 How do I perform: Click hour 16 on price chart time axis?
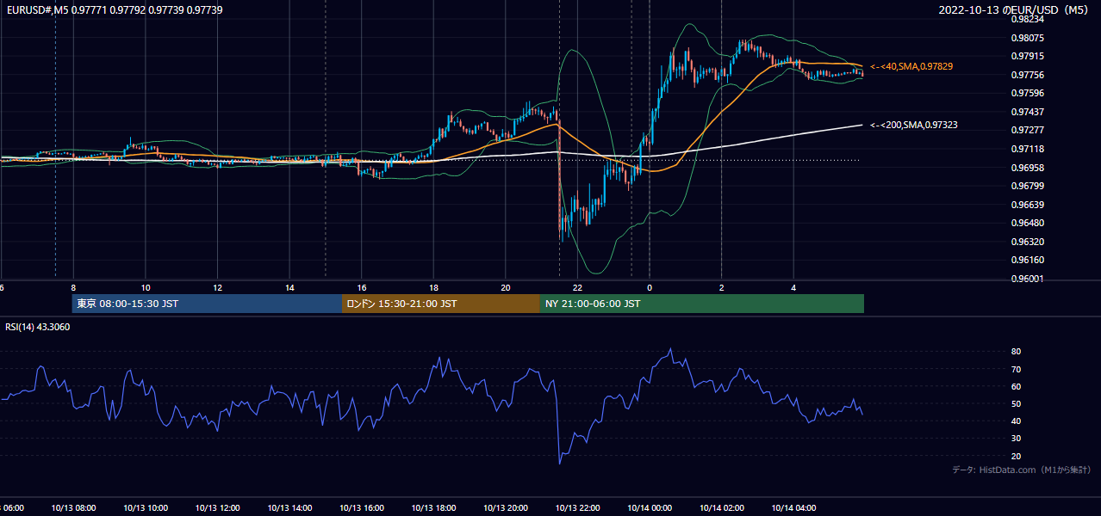(362, 288)
